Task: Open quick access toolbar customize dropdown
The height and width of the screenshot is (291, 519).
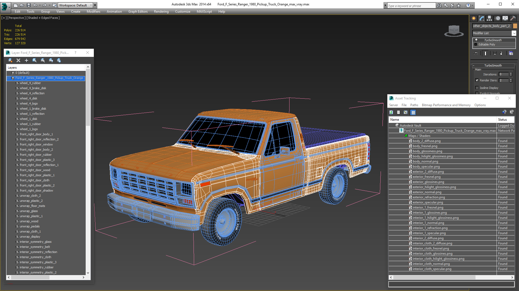Action: coord(95,5)
